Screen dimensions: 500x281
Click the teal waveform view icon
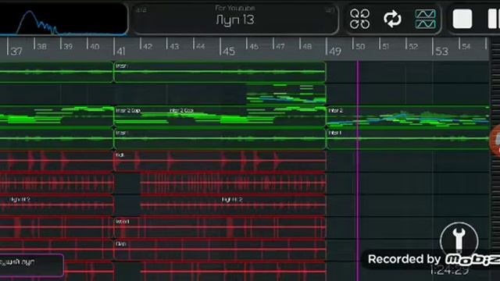pyautogui.click(x=425, y=19)
